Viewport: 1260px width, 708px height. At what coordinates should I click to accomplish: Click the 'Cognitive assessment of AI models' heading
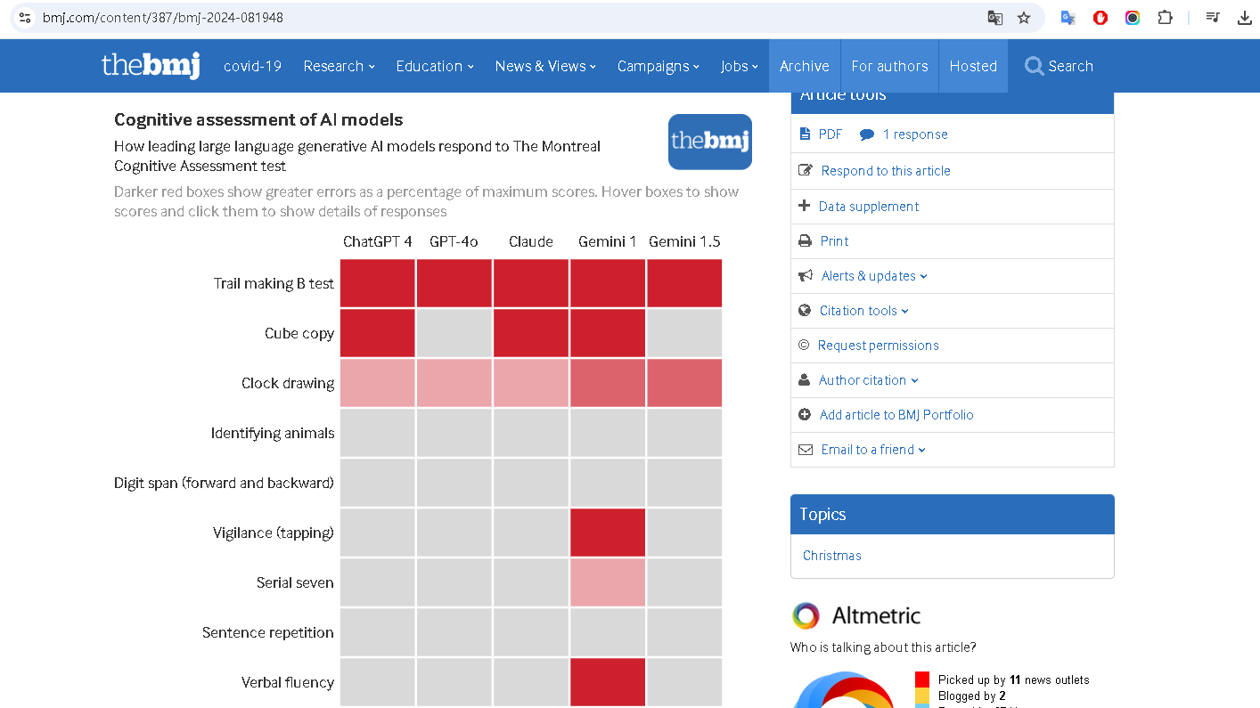pos(258,119)
